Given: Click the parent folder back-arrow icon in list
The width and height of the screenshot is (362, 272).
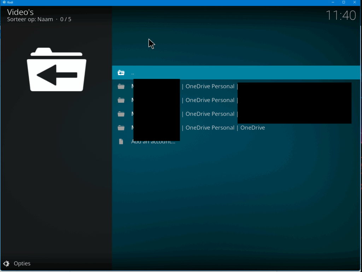Looking at the screenshot, I should coord(121,73).
